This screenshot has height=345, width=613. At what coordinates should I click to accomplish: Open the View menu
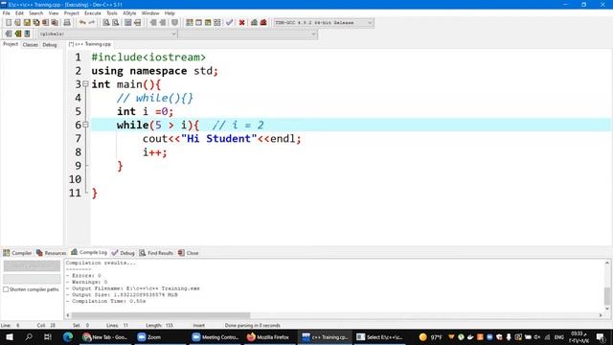point(54,12)
